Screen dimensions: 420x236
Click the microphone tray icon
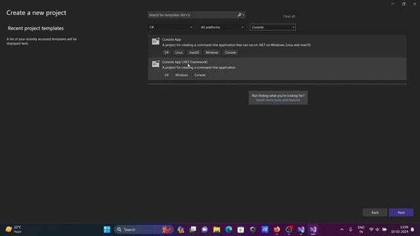coord(350,229)
